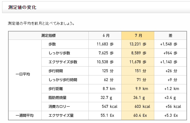Select the 歩数 row label
Screen dimensions: 190x123
(x=52, y=44)
